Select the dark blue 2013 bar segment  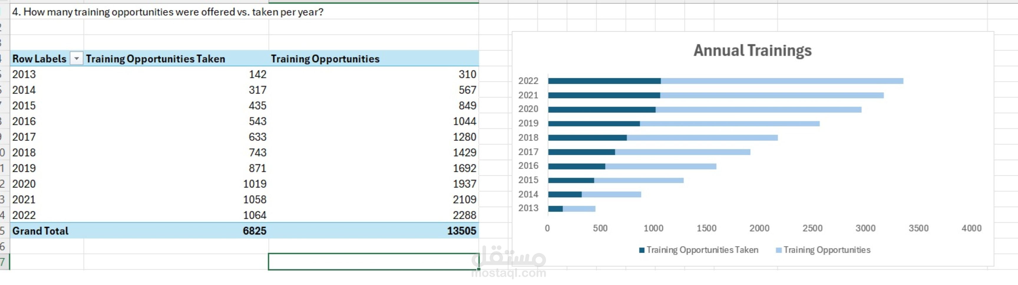click(555, 209)
